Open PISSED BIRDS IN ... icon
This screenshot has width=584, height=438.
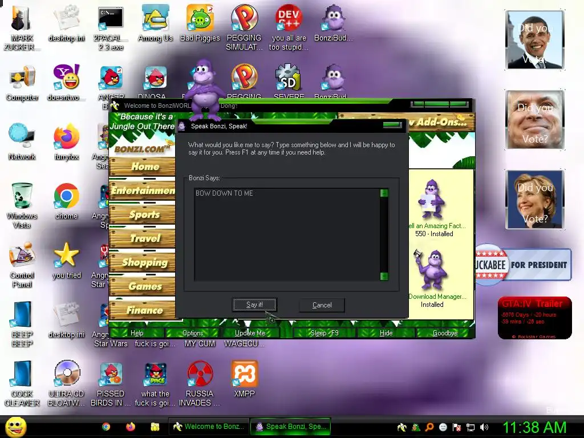[x=111, y=384]
